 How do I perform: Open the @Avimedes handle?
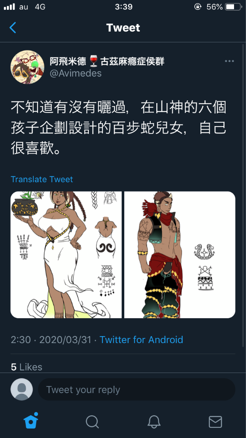click(76, 73)
